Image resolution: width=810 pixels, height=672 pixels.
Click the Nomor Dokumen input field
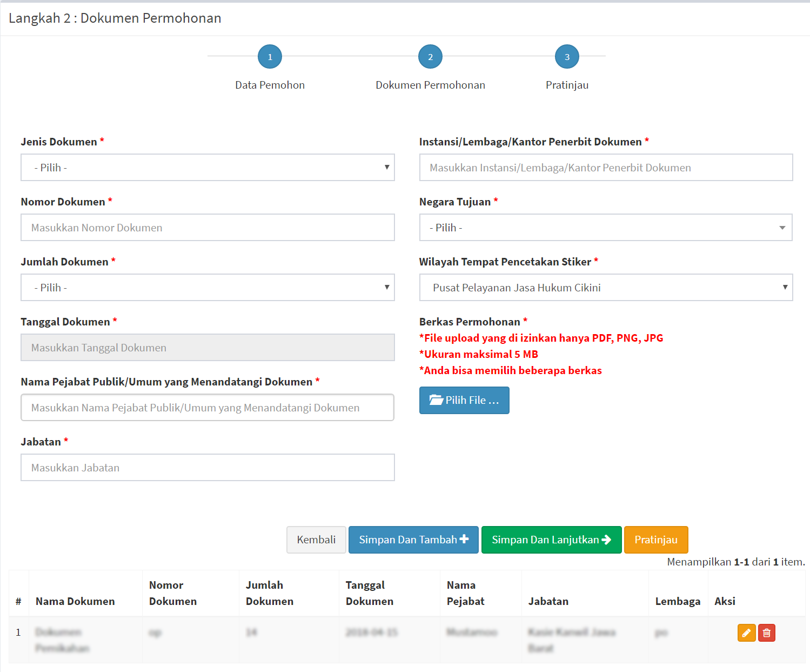pyautogui.click(x=207, y=228)
